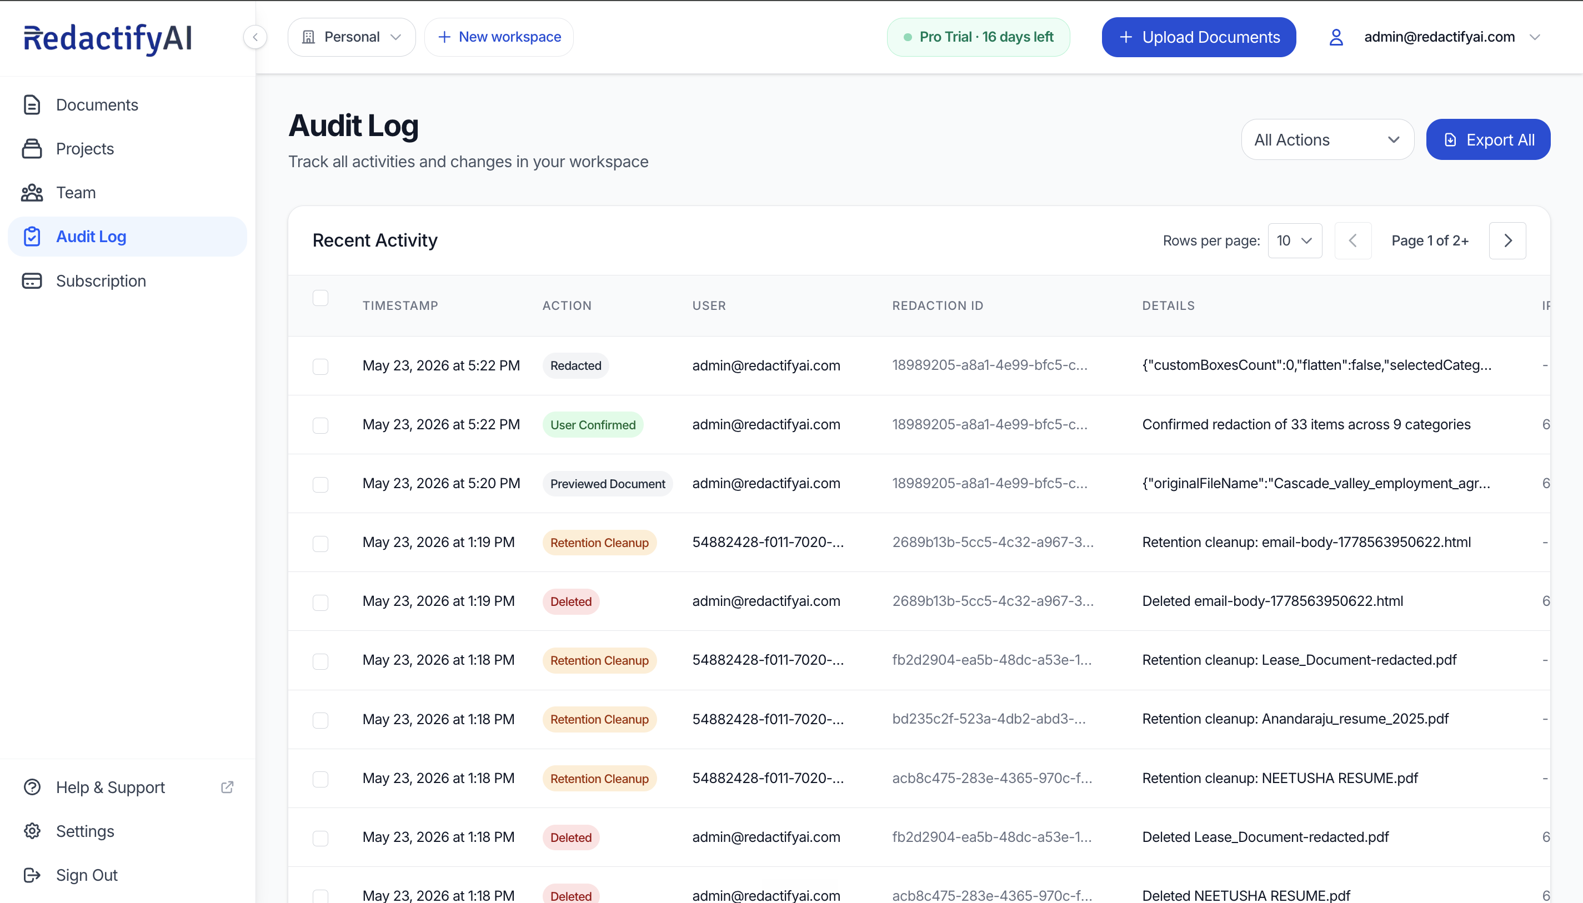Image resolution: width=1583 pixels, height=903 pixels.
Task: Click the New workspace button
Action: pyautogui.click(x=499, y=37)
